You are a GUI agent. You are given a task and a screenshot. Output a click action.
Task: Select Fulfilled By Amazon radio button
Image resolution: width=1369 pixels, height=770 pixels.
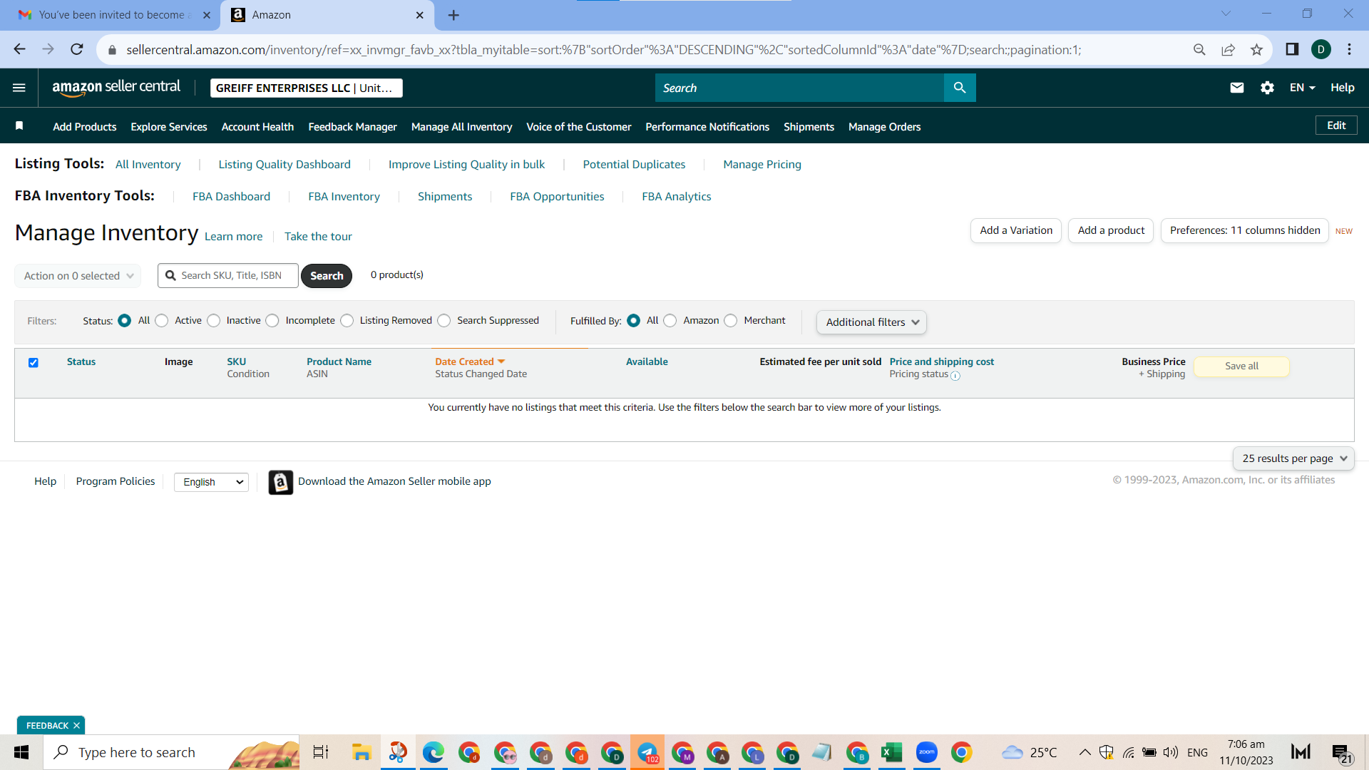pyautogui.click(x=670, y=321)
